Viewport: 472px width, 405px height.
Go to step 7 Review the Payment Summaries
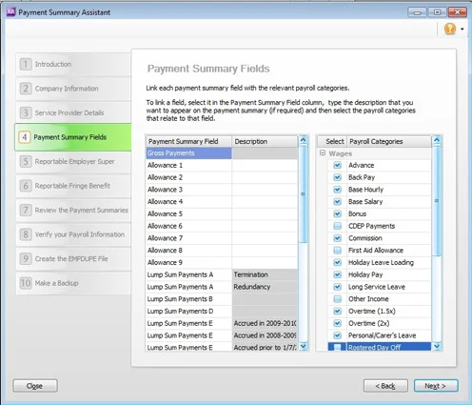[x=73, y=210]
